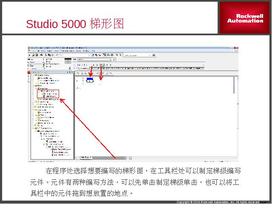Expand the Module-Defined data type node

tap(36, 123)
